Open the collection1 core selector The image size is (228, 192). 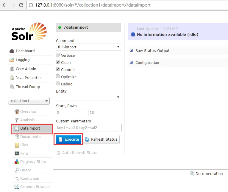point(29,101)
